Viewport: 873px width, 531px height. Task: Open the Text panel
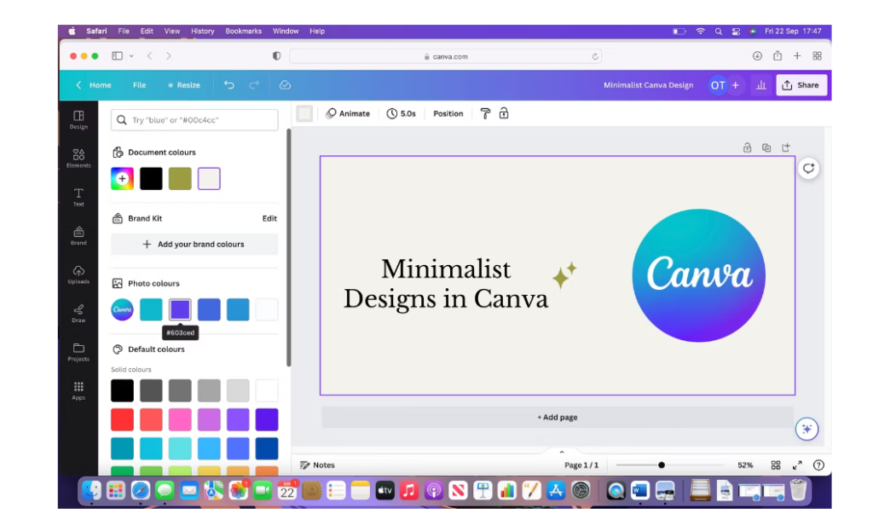(78, 197)
